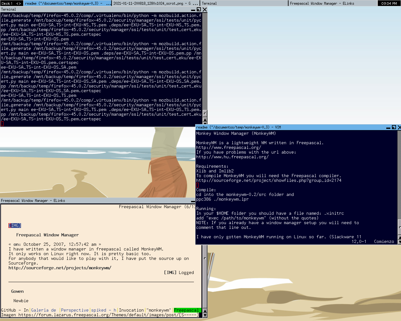Viewport: 401px width, 321px height.
Task: Click the ELinks scrollbar down arrow
Action: [205, 315]
